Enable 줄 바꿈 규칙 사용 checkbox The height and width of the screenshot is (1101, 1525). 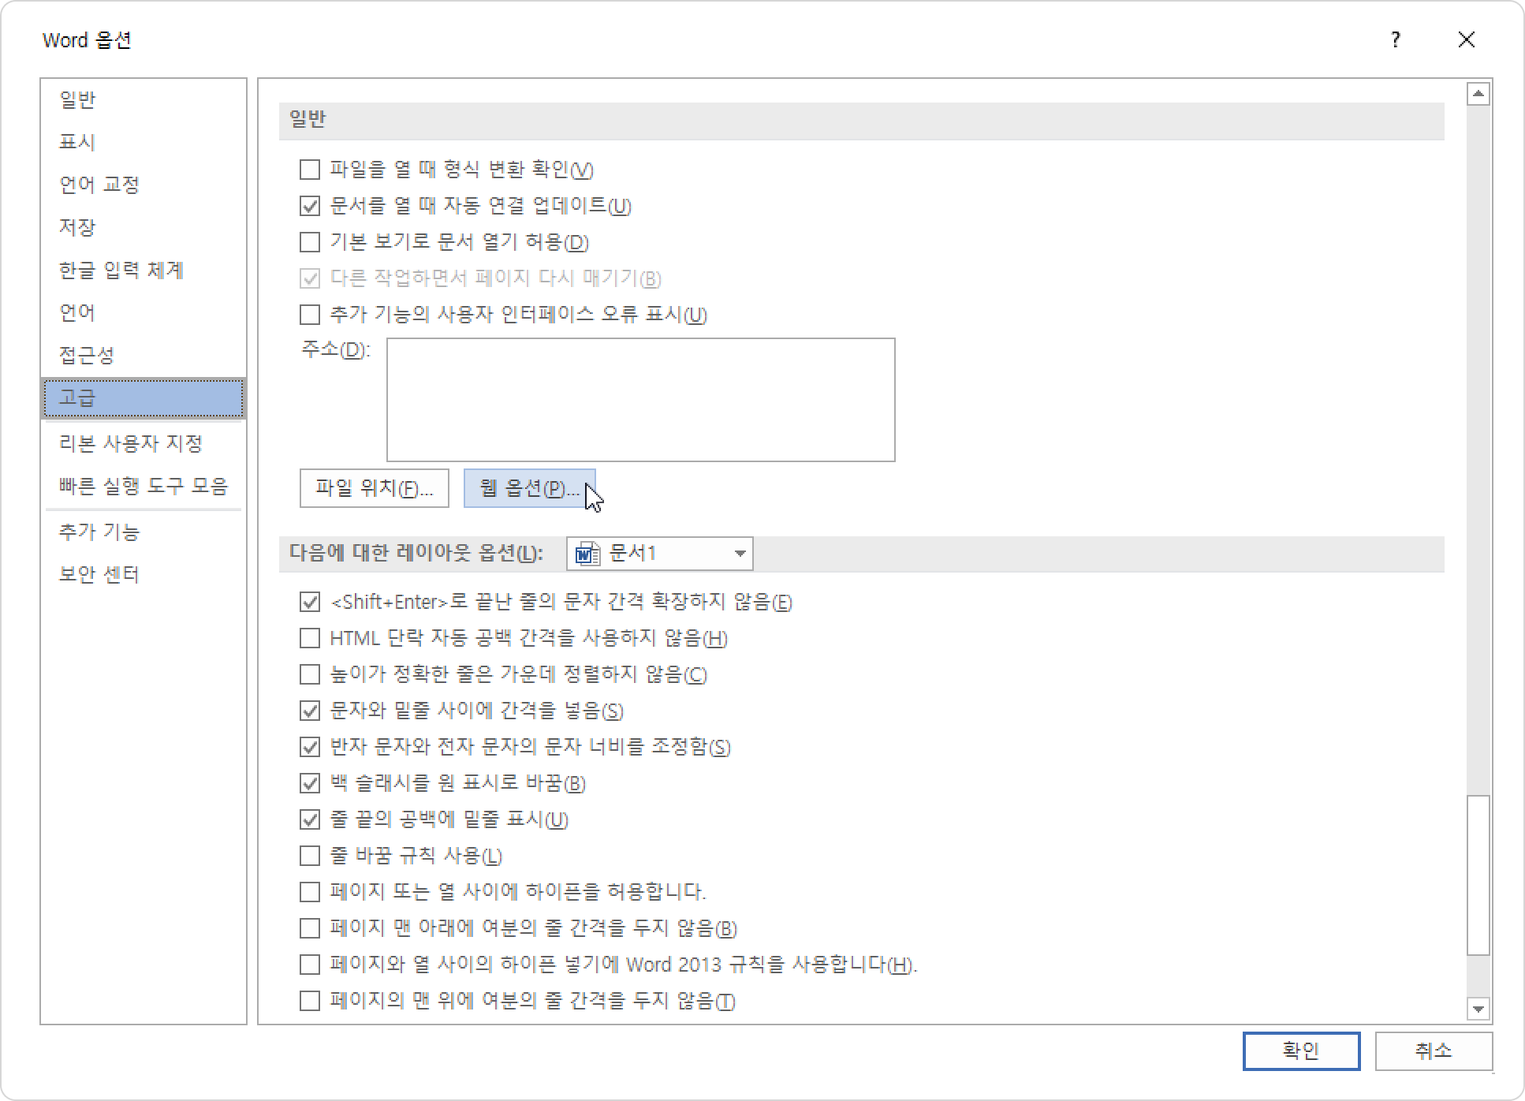pyautogui.click(x=310, y=856)
